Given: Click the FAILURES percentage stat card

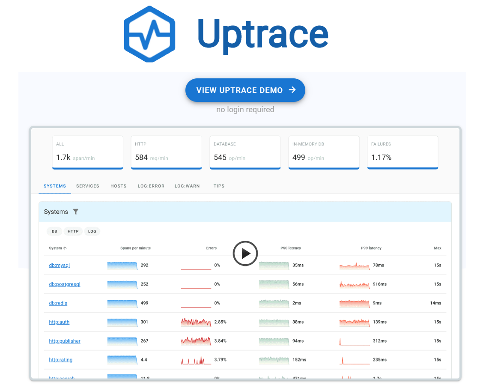Looking at the screenshot, I should point(402,152).
